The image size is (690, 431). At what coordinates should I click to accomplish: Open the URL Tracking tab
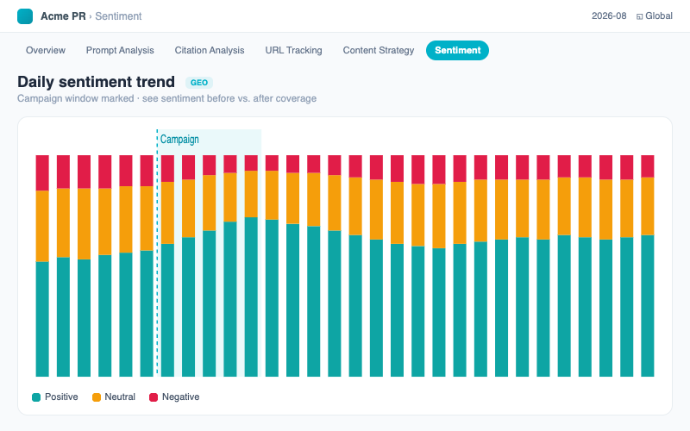coord(293,50)
